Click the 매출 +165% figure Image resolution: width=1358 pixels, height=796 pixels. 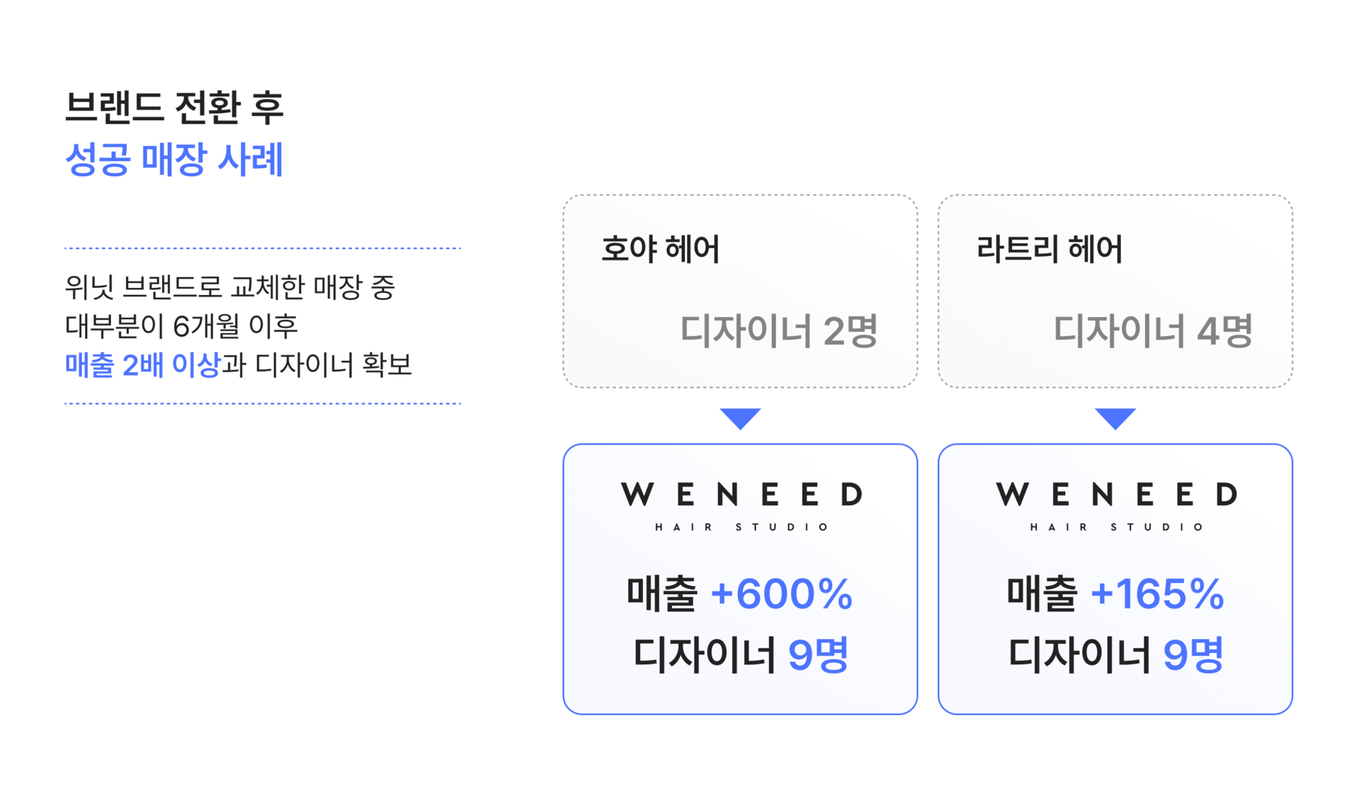tap(1115, 593)
